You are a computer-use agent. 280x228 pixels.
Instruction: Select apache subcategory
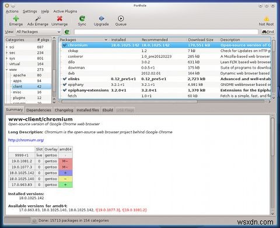pos(19,75)
